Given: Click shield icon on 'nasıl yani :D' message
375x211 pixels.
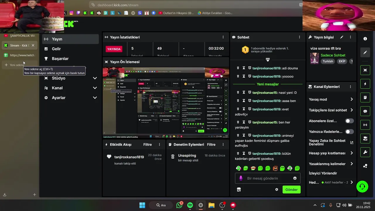Looking at the screenshot, I should tap(250, 92).
